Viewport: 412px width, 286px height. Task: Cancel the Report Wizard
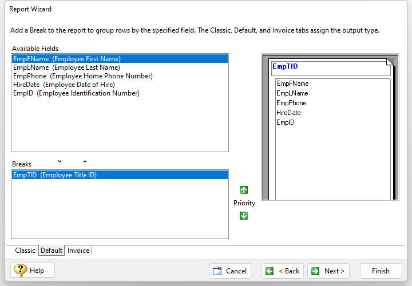230,271
